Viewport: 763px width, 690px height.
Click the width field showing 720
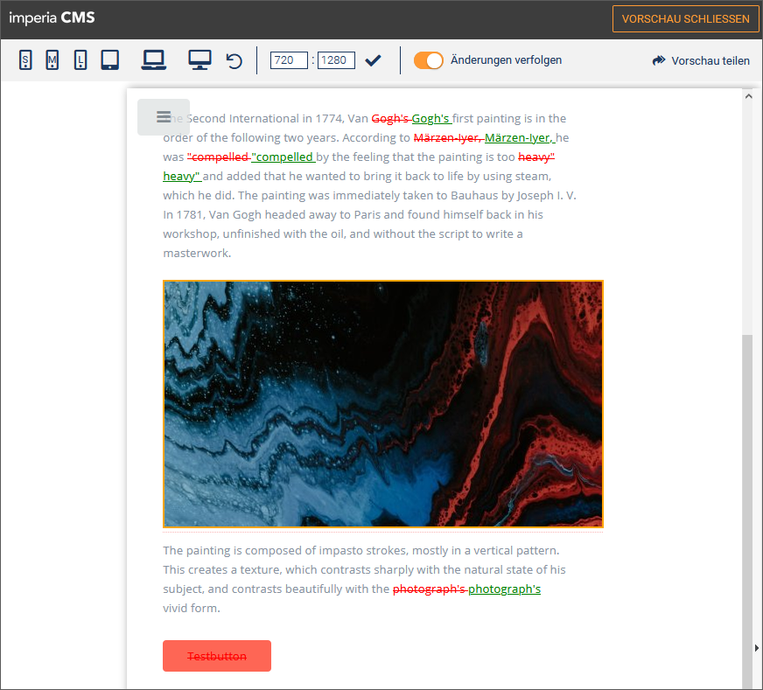[x=289, y=60]
